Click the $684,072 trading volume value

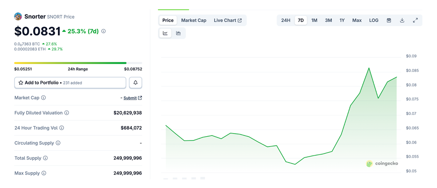tap(131, 128)
